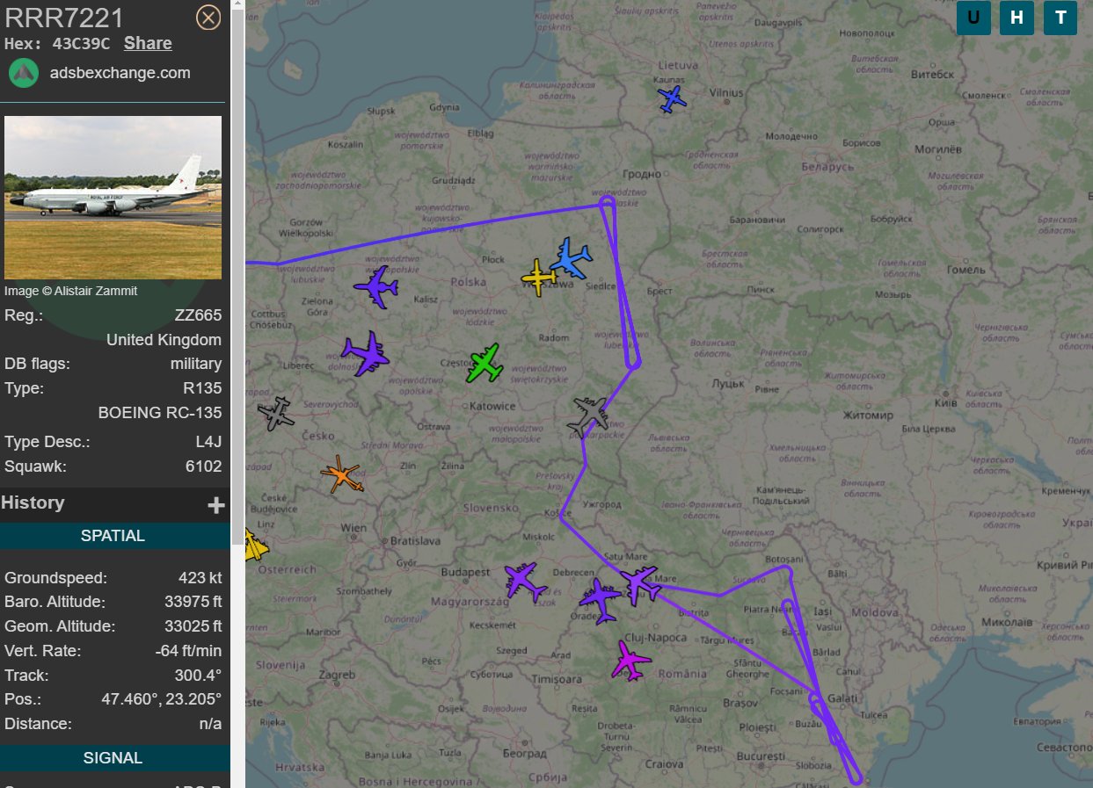Toggle the U map filter button

[973, 18]
